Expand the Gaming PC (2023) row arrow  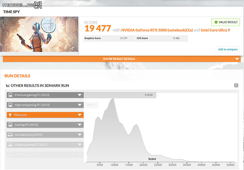click(x=79, y=125)
